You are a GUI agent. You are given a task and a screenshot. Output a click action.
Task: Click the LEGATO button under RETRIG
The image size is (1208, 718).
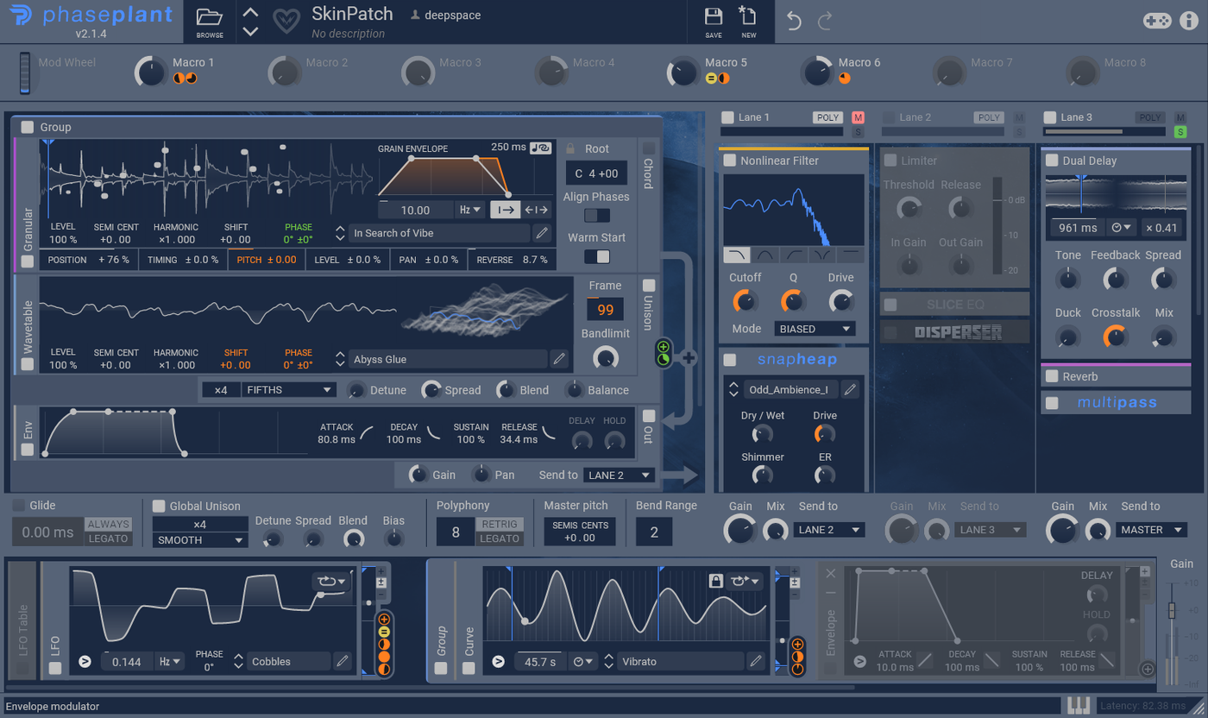coord(500,538)
